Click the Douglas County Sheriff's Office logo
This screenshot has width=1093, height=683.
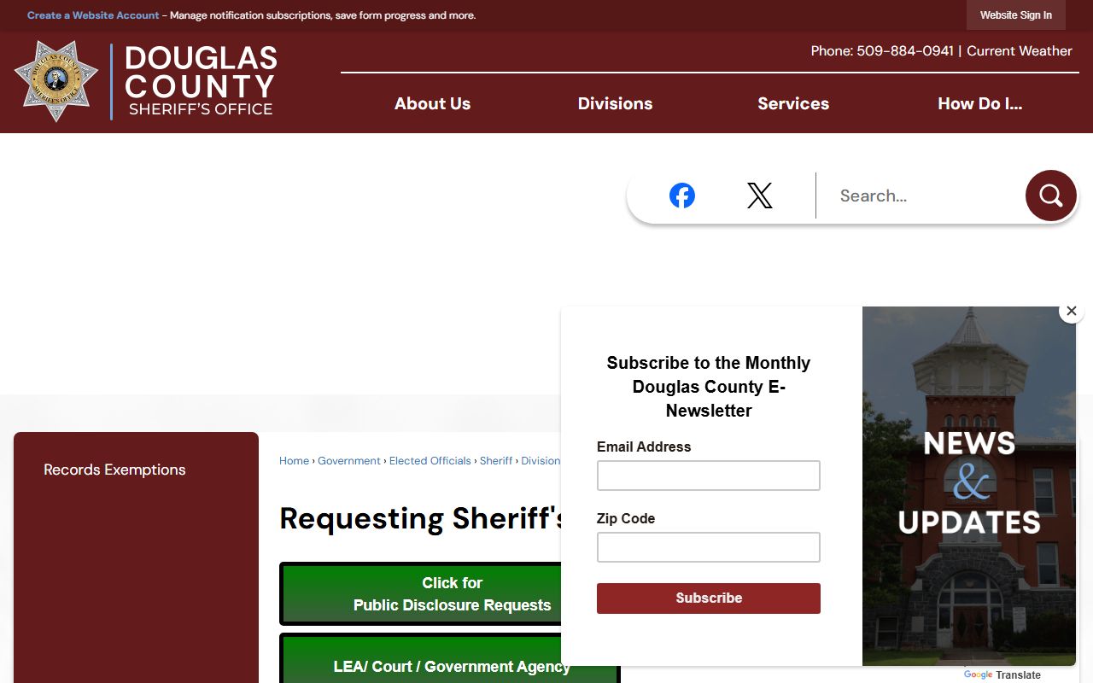coord(146,81)
